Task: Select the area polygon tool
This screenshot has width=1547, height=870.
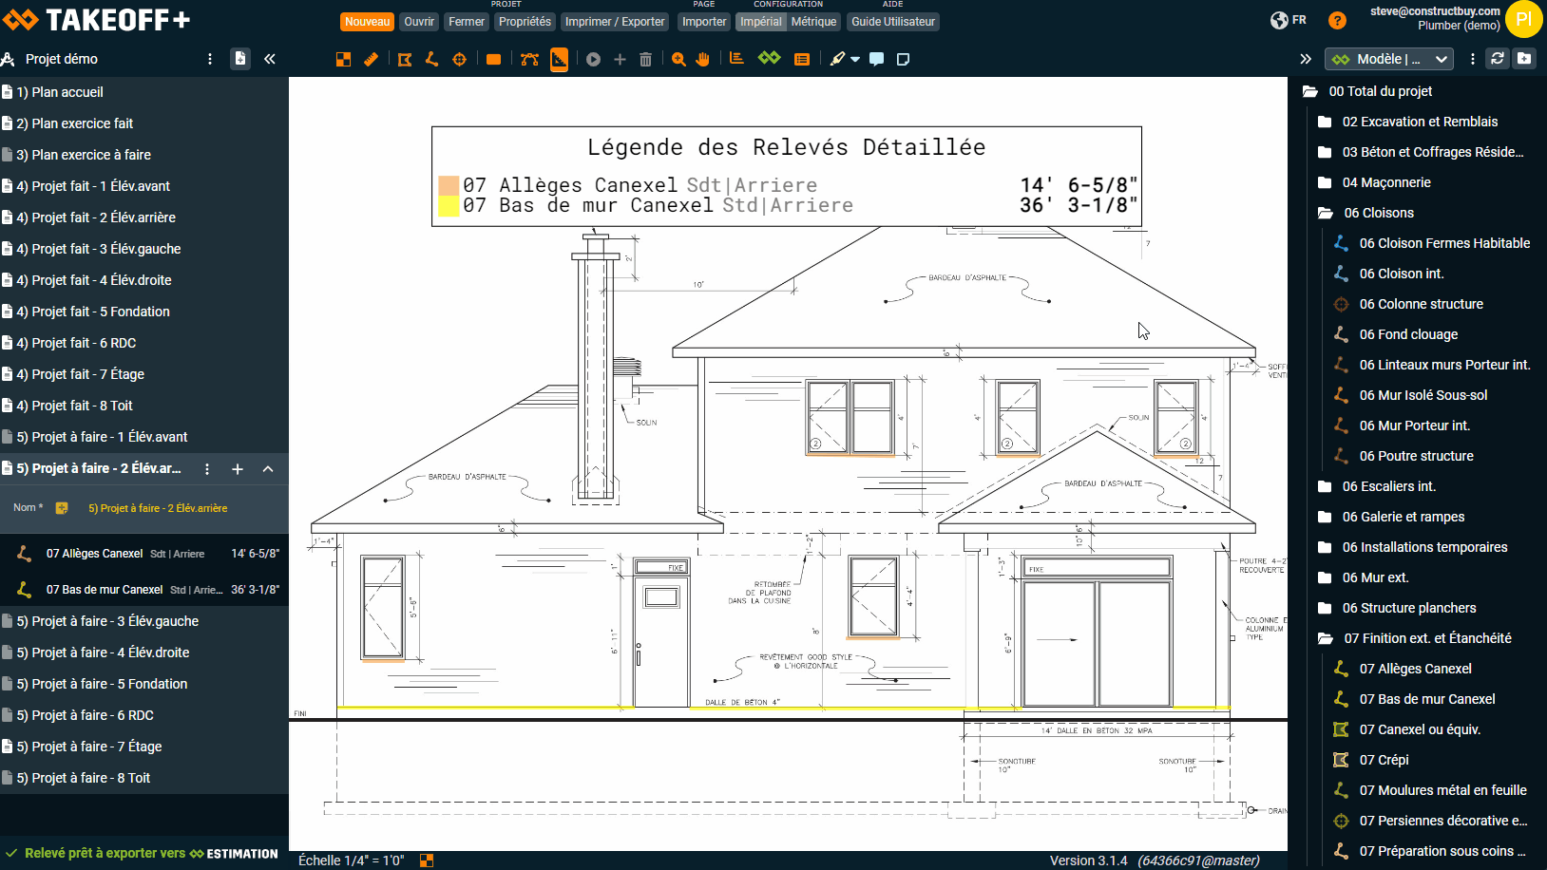Action: click(x=405, y=59)
